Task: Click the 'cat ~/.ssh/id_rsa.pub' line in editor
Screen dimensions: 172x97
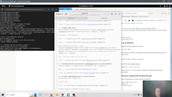Action: coord(73,57)
